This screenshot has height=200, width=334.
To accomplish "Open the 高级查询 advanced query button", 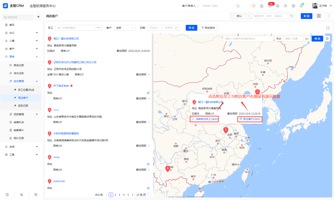I will [208, 28].
